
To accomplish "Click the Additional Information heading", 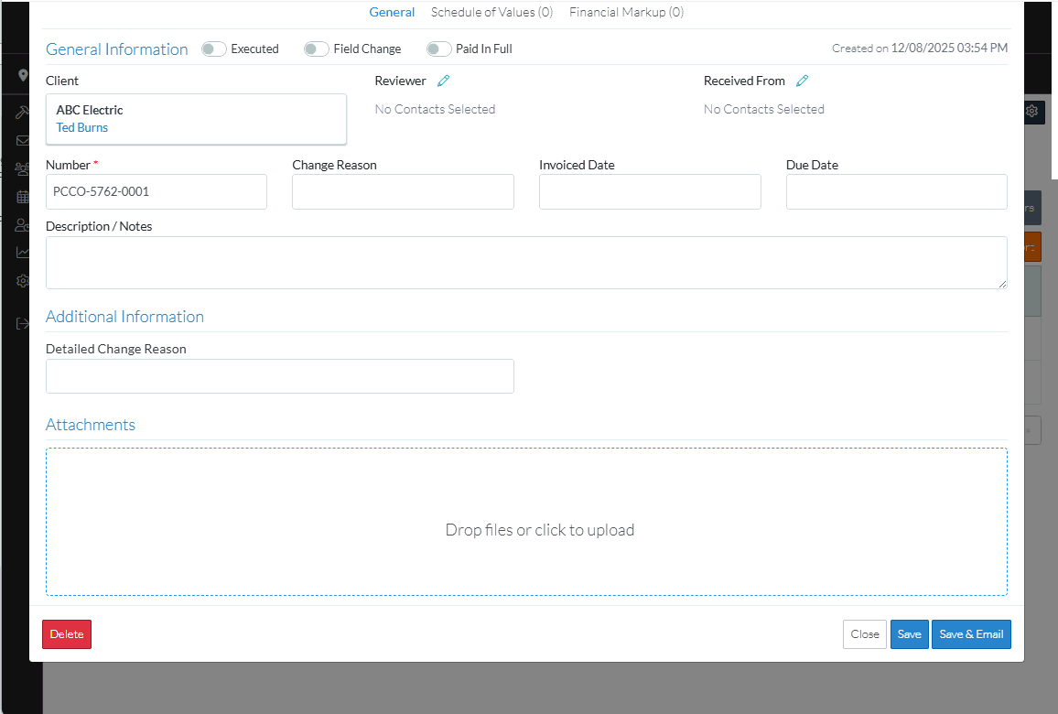I will [x=124, y=317].
